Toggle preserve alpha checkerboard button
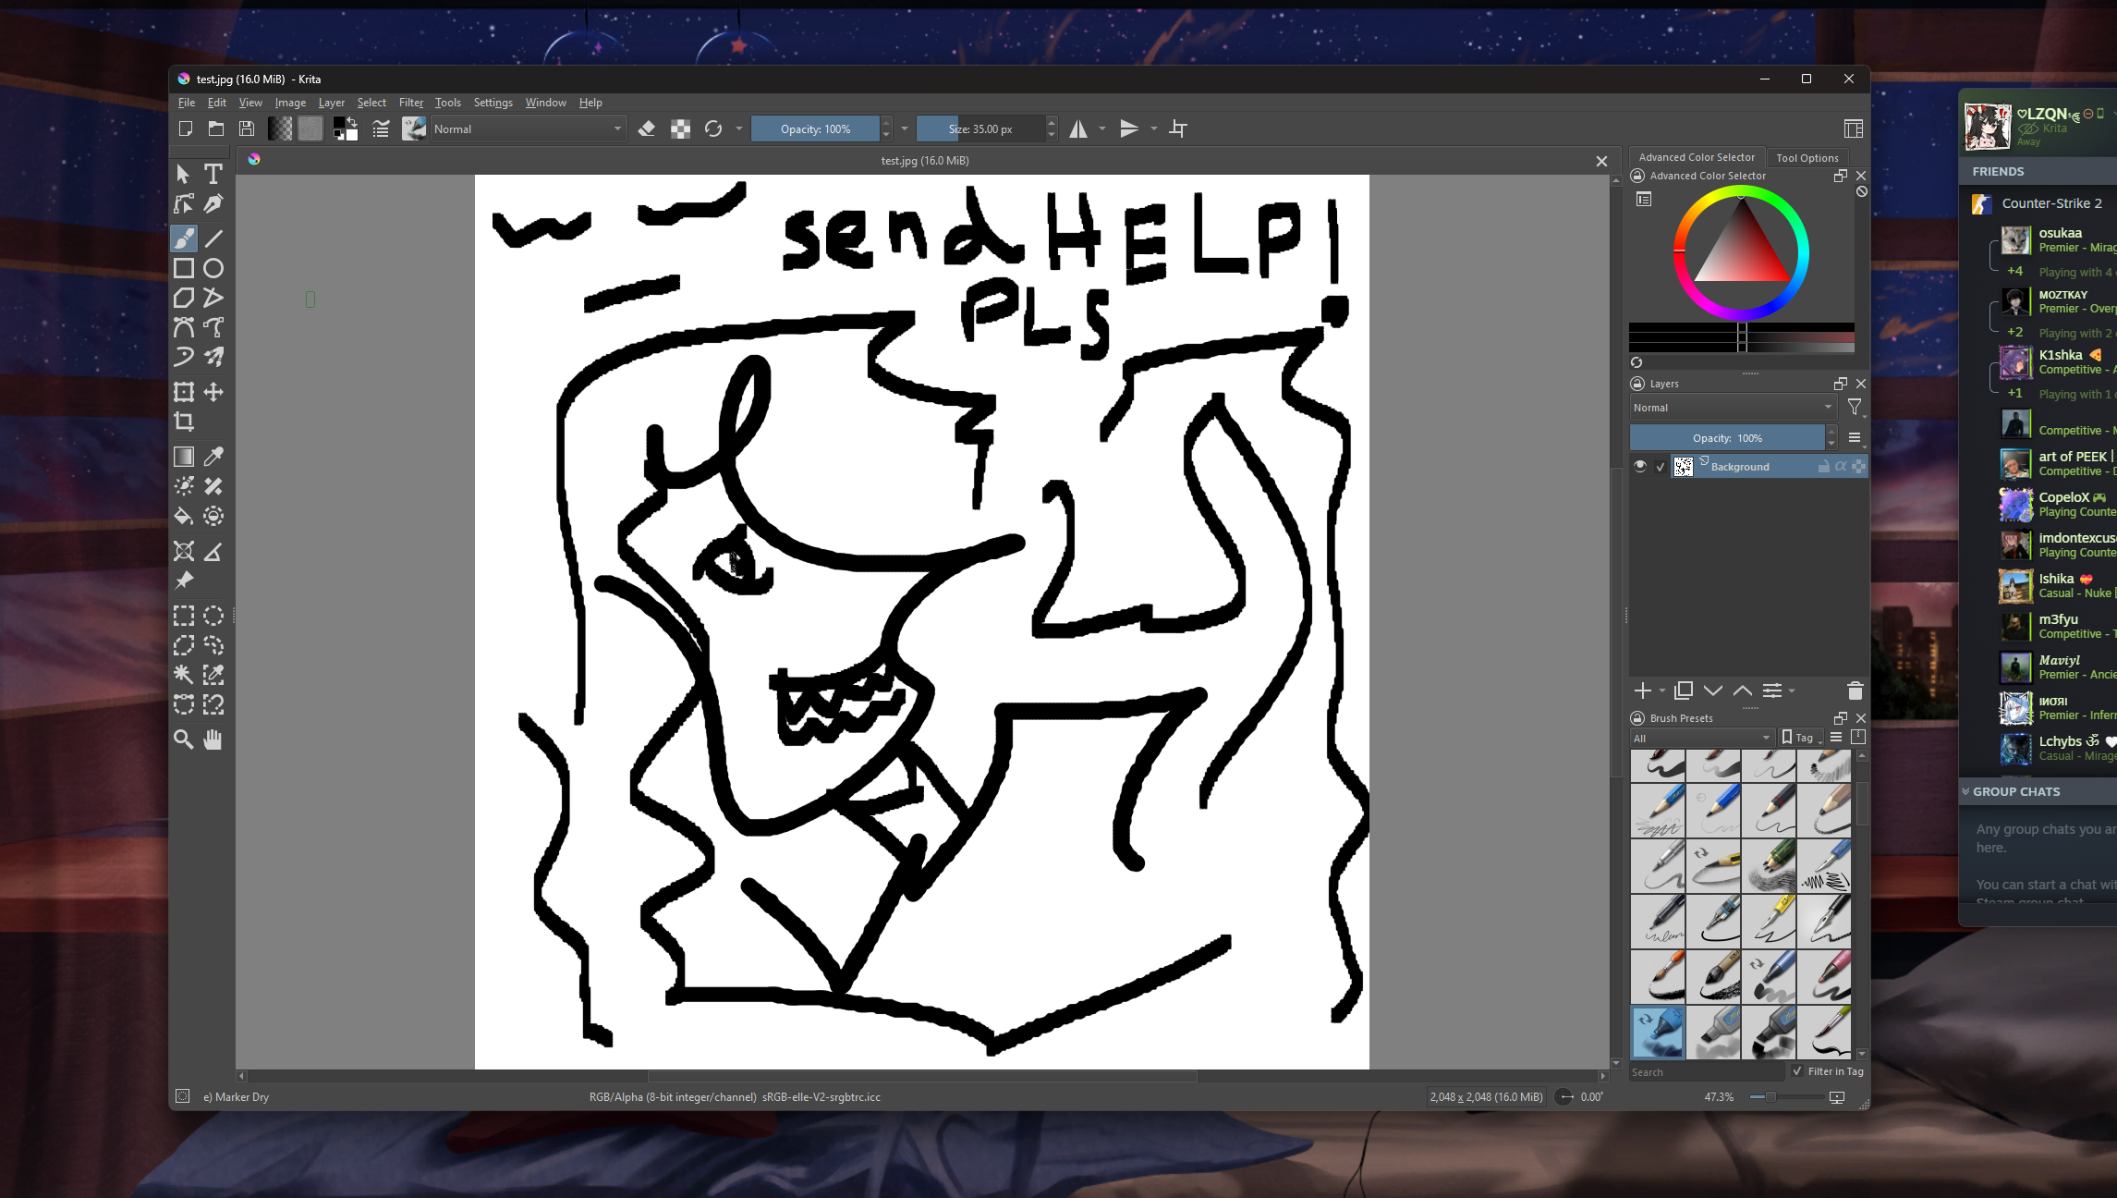 click(x=680, y=128)
